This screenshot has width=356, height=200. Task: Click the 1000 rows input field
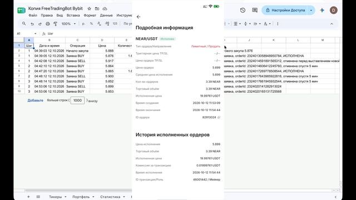tap(77, 100)
